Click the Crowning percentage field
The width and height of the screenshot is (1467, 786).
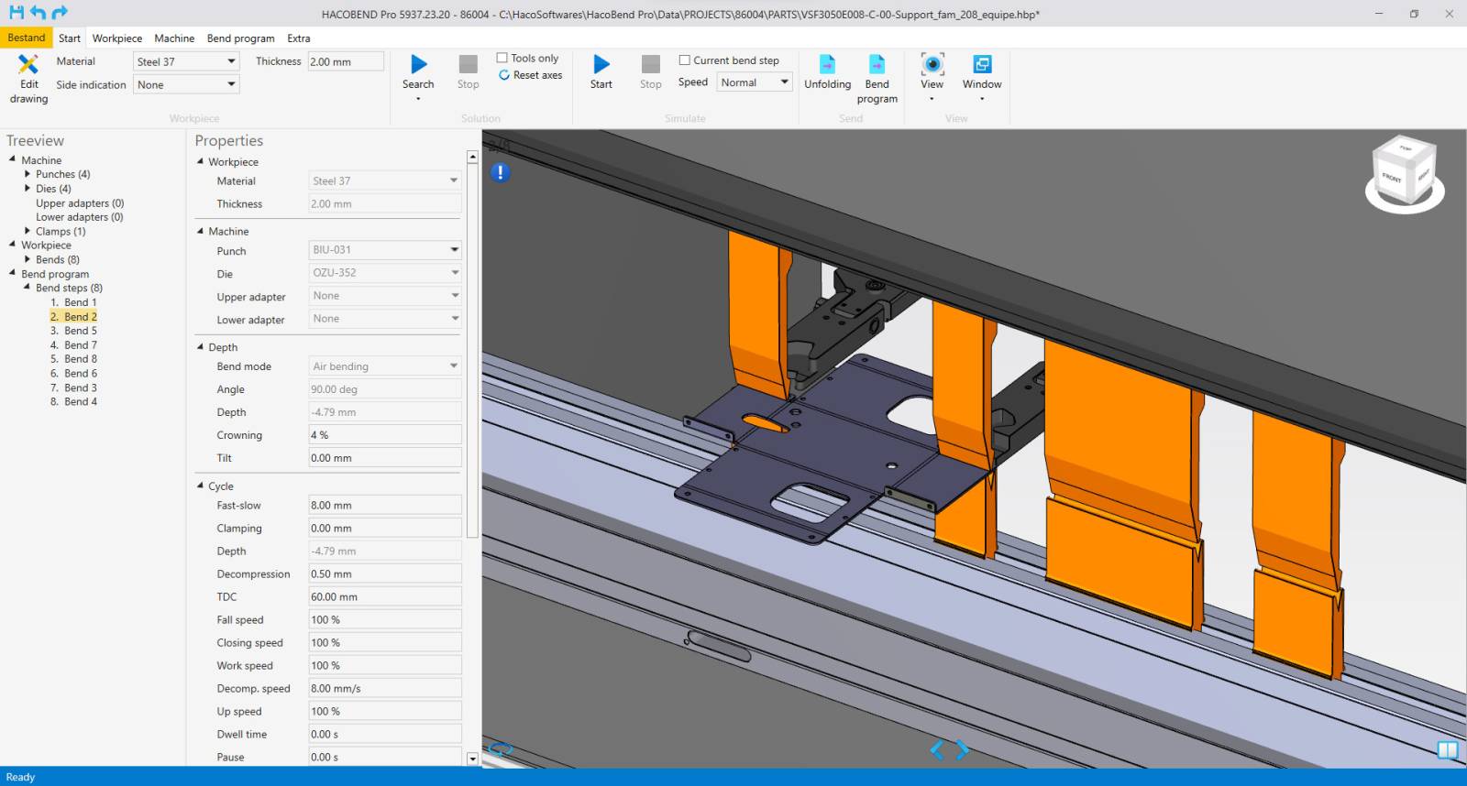click(x=384, y=435)
